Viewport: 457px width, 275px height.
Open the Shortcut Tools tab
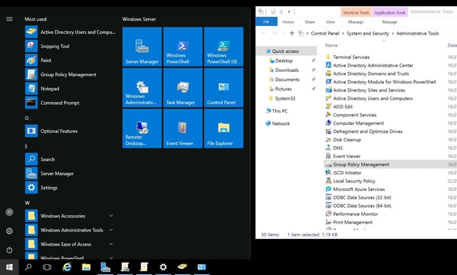pos(356,13)
